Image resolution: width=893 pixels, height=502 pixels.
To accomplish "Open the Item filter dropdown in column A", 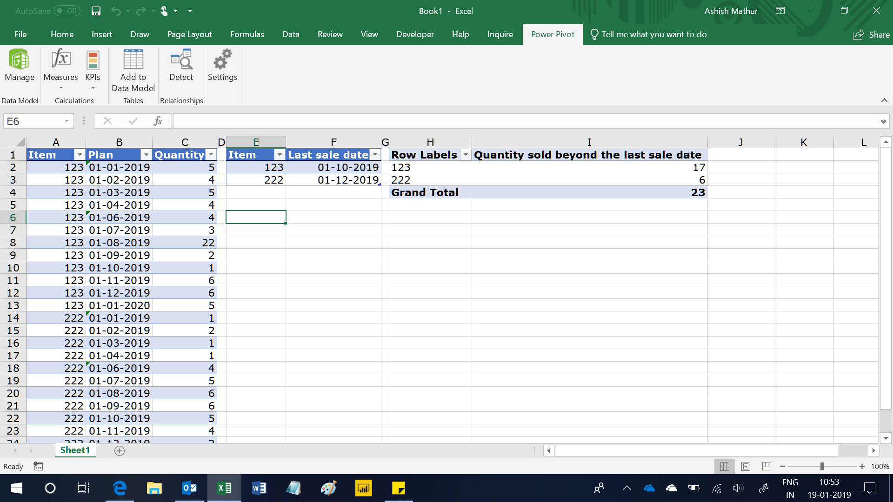I will point(80,155).
